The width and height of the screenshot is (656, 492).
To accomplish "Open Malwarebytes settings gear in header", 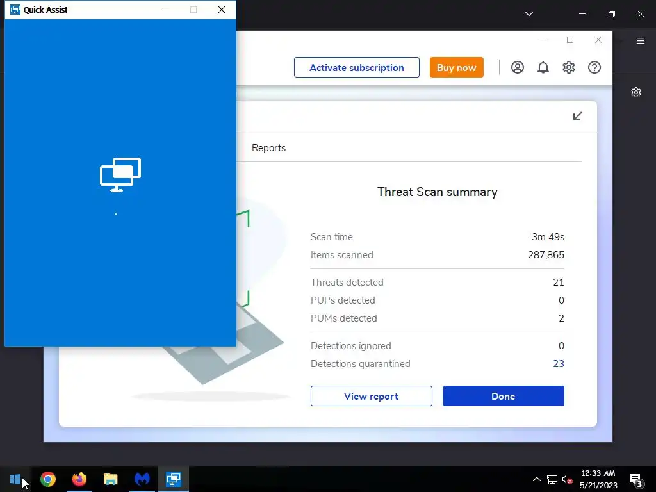I will (569, 67).
